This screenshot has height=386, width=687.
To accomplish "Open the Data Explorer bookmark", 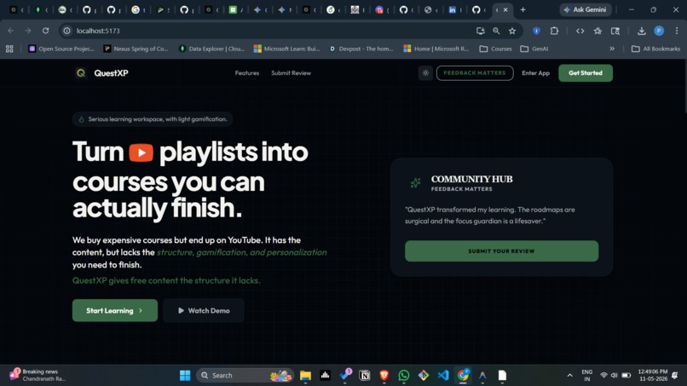I will point(211,49).
